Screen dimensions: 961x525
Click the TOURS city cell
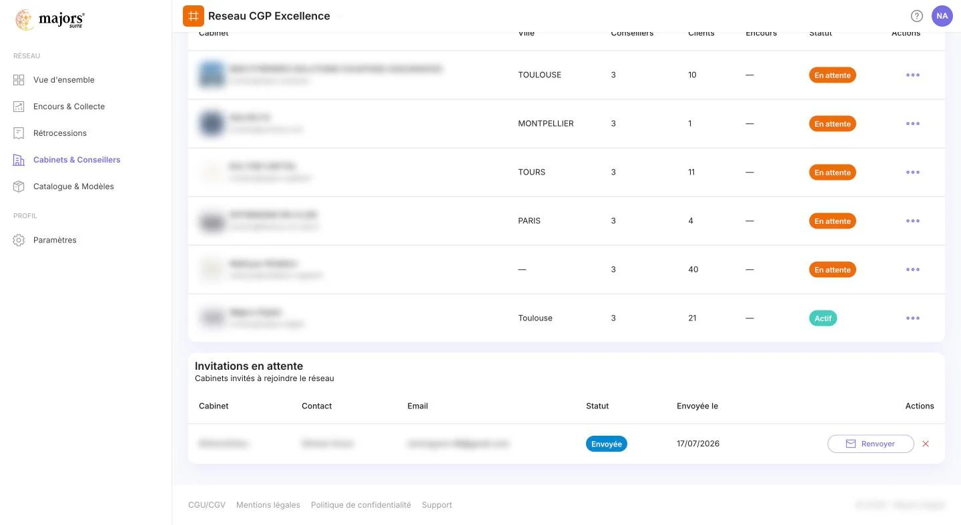pos(532,172)
